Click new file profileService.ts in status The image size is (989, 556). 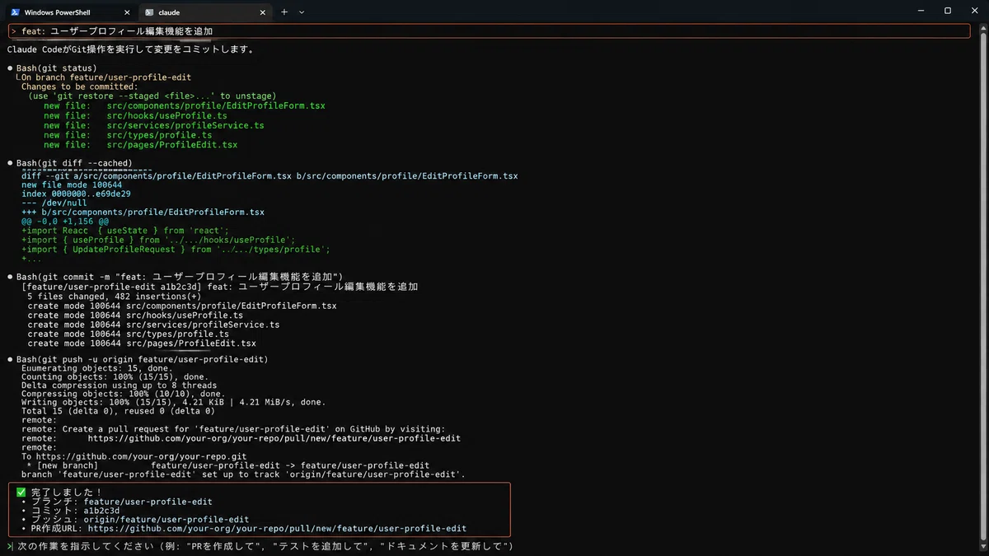point(154,125)
